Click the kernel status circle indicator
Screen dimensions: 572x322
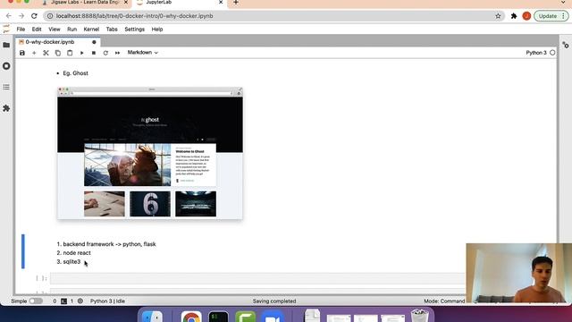(x=552, y=53)
